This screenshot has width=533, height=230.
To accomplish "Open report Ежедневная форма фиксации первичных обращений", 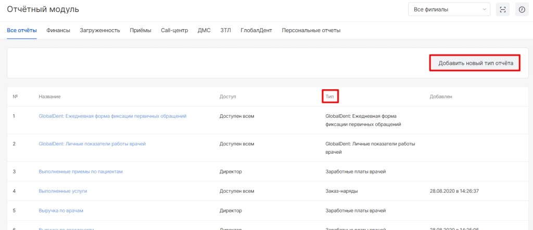I will (x=112, y=116).
